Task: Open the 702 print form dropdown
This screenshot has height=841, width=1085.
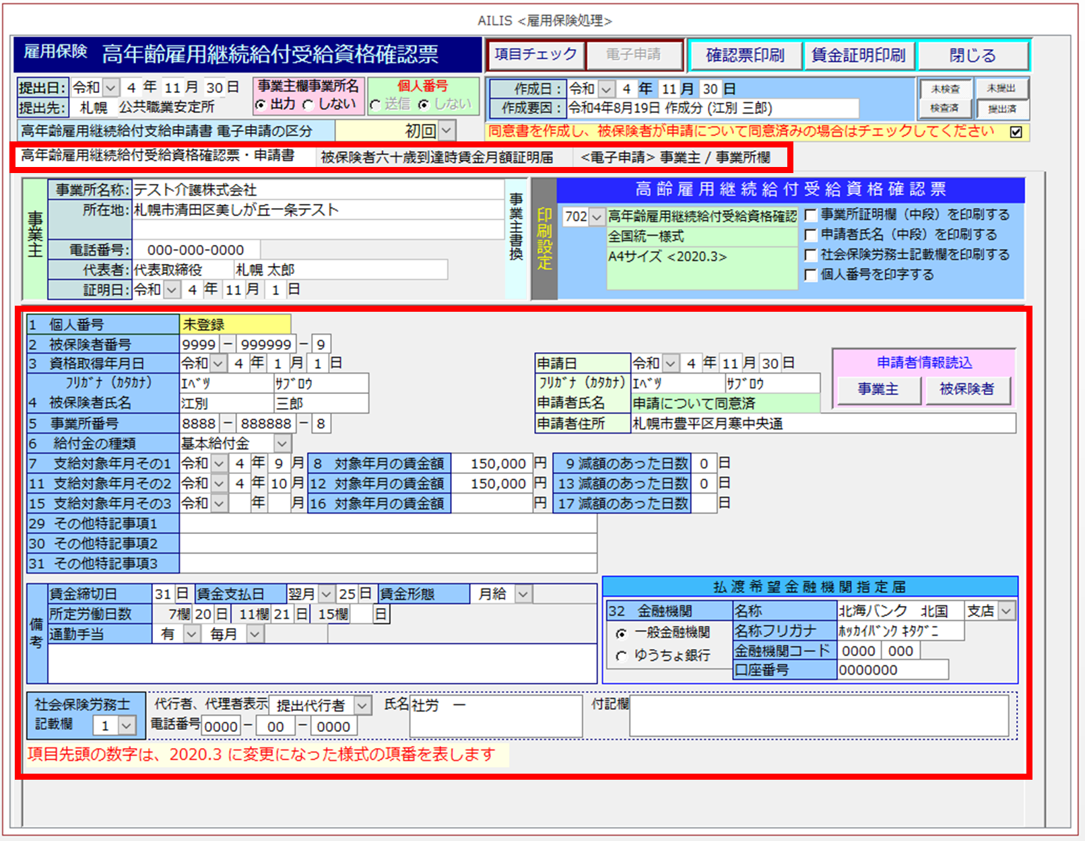Action: point(596,217)
